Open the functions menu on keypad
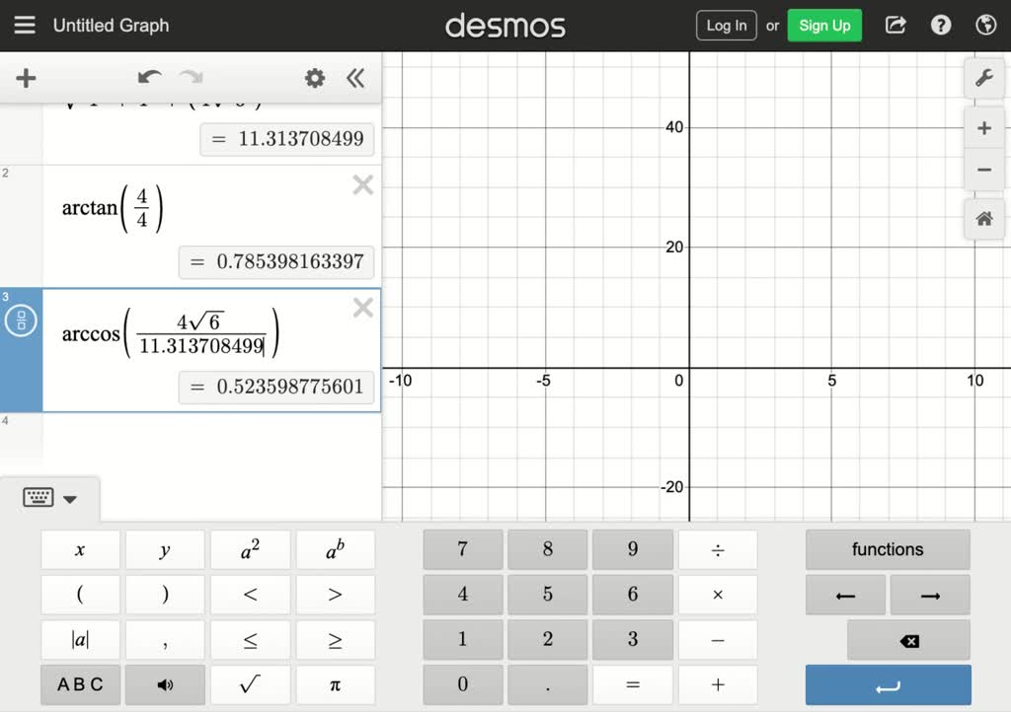1011x712 pixels. [887, 549]
